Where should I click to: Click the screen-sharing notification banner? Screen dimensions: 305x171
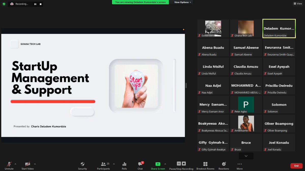pyautogui.click(x=140, y=2)
